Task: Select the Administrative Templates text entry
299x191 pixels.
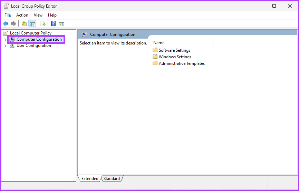Action: 182,63
